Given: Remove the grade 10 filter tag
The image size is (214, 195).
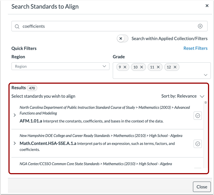Looking at the screenshot, I should point(141,67).
